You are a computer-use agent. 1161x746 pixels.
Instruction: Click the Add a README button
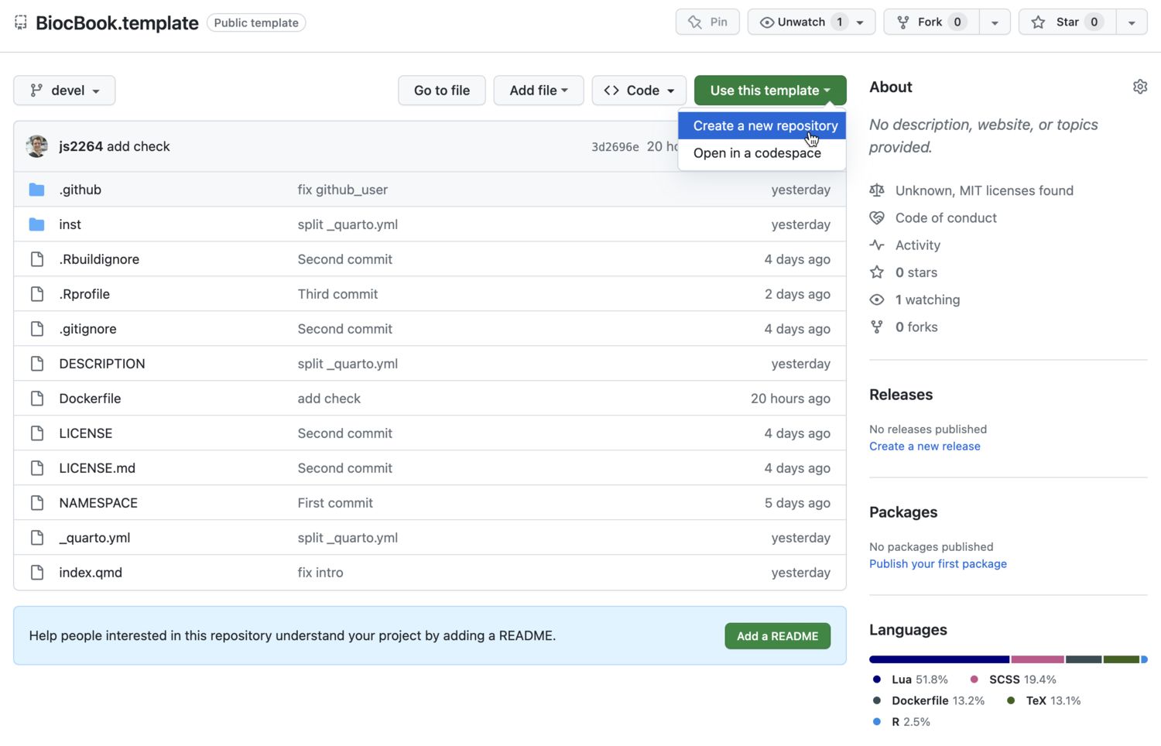click(777, 636)
